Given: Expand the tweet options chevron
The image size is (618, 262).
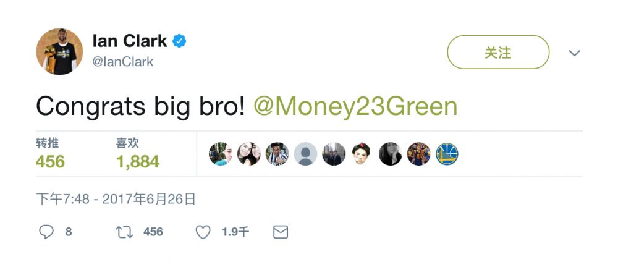Looking at the screenshot, I should coord(574,53).
